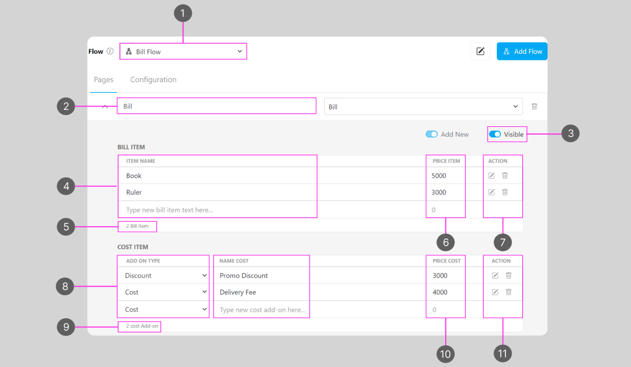Switch to the Configuration tab
Viewport: 631px width, 367px height.
(x=153, y=80)
